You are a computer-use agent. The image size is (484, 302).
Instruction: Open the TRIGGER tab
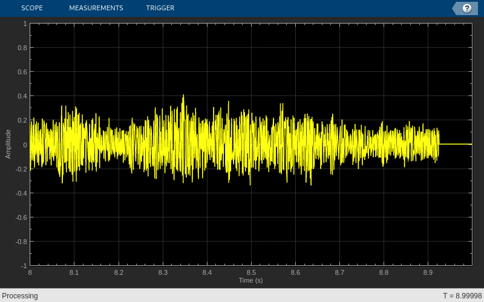pos(160,8)
